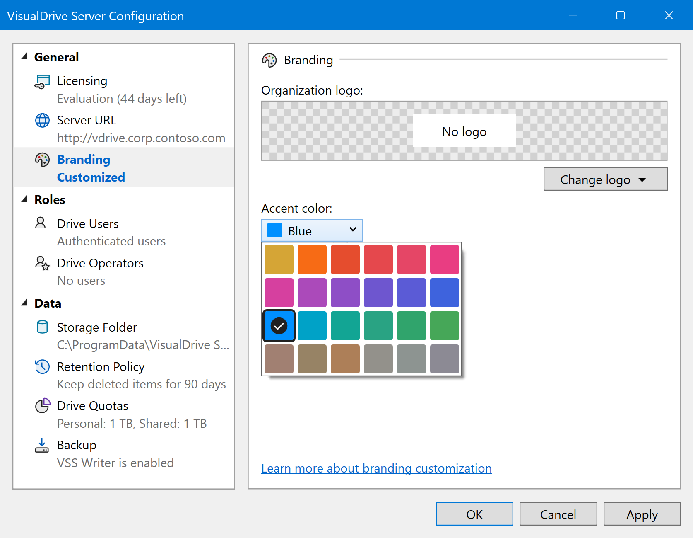The image size is (693, 538).
Task: Click the Branding palette icon in sidebar
Action: [42, 160]
